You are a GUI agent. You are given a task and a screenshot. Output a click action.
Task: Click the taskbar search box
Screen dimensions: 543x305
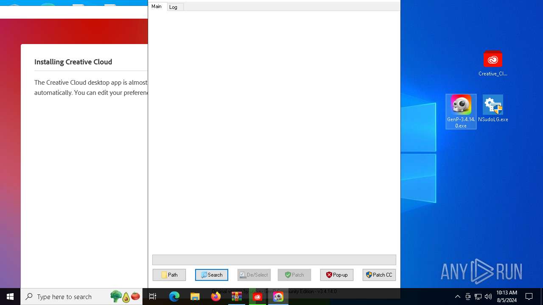(x=81, y=297)
